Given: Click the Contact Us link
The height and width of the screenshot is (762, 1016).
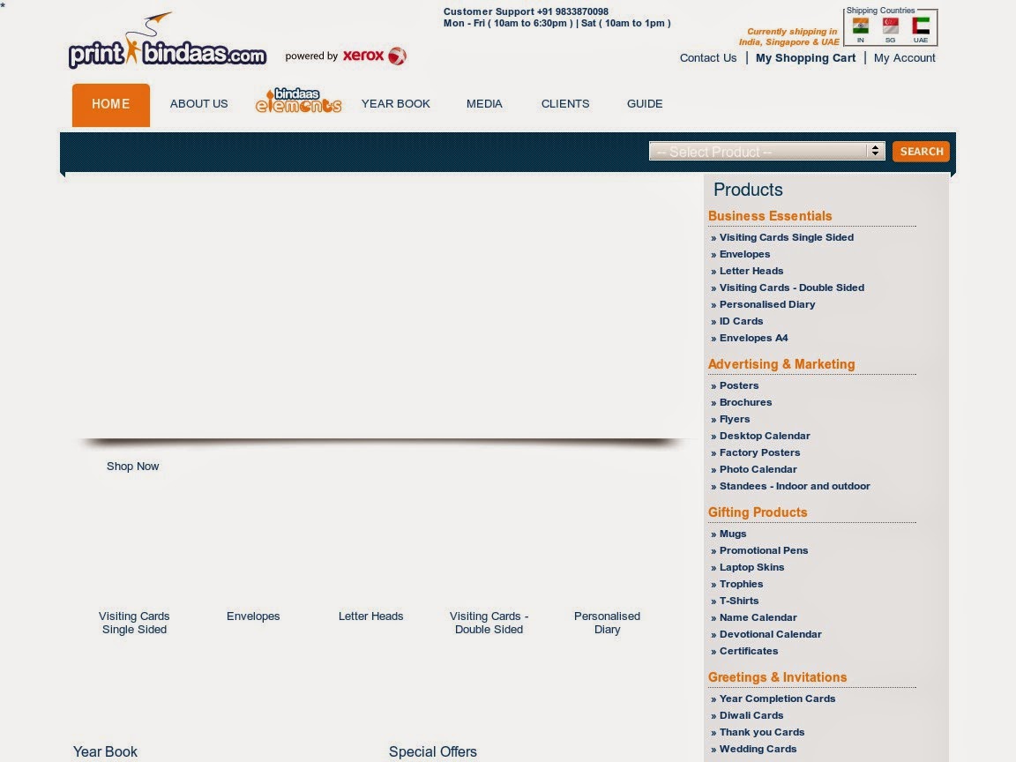Looking at the screenshot, I should [708, 57].
